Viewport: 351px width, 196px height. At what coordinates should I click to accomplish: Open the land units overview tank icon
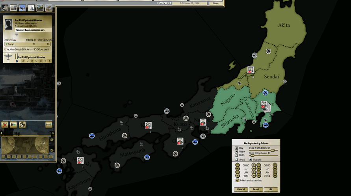click(x=13, y=8)
